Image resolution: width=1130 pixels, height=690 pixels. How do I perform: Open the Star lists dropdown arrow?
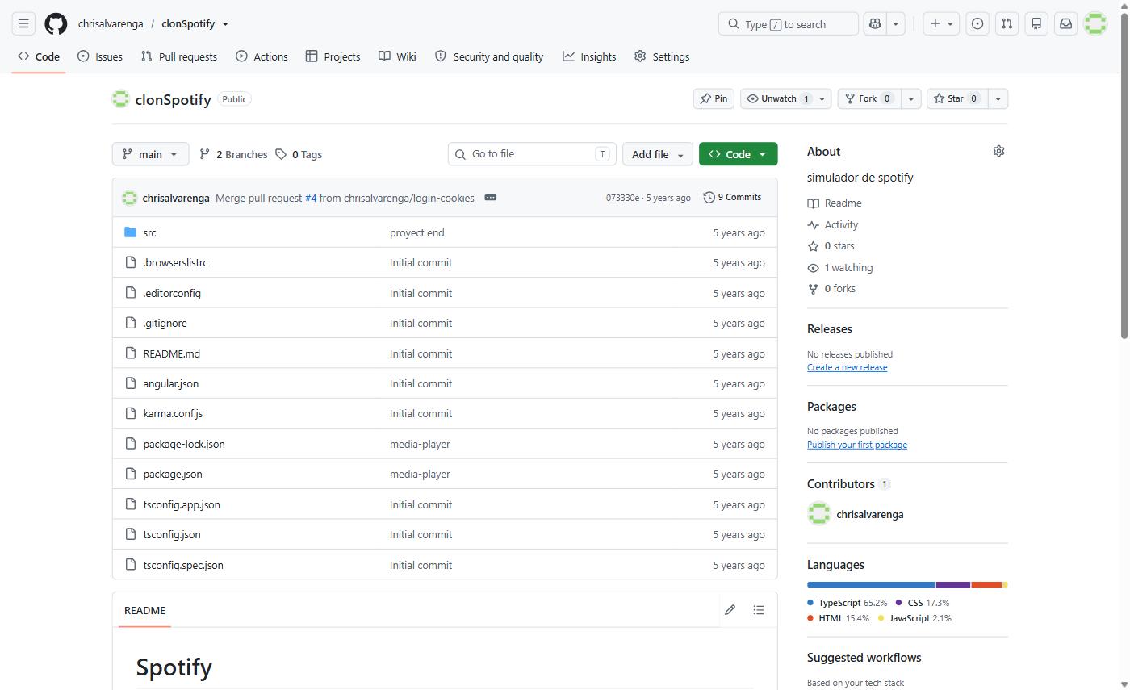[x=998, y=98]
